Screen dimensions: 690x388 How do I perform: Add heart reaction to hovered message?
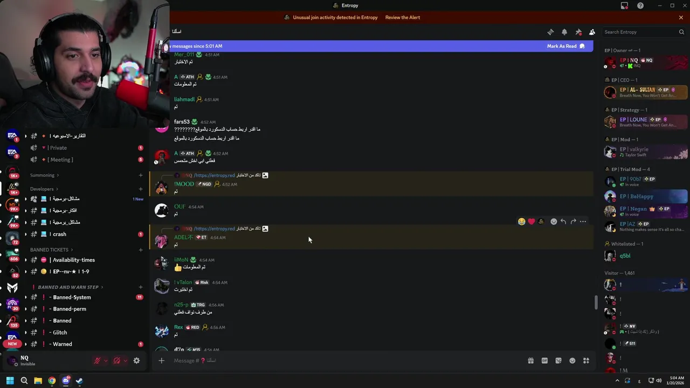point(532,221)
